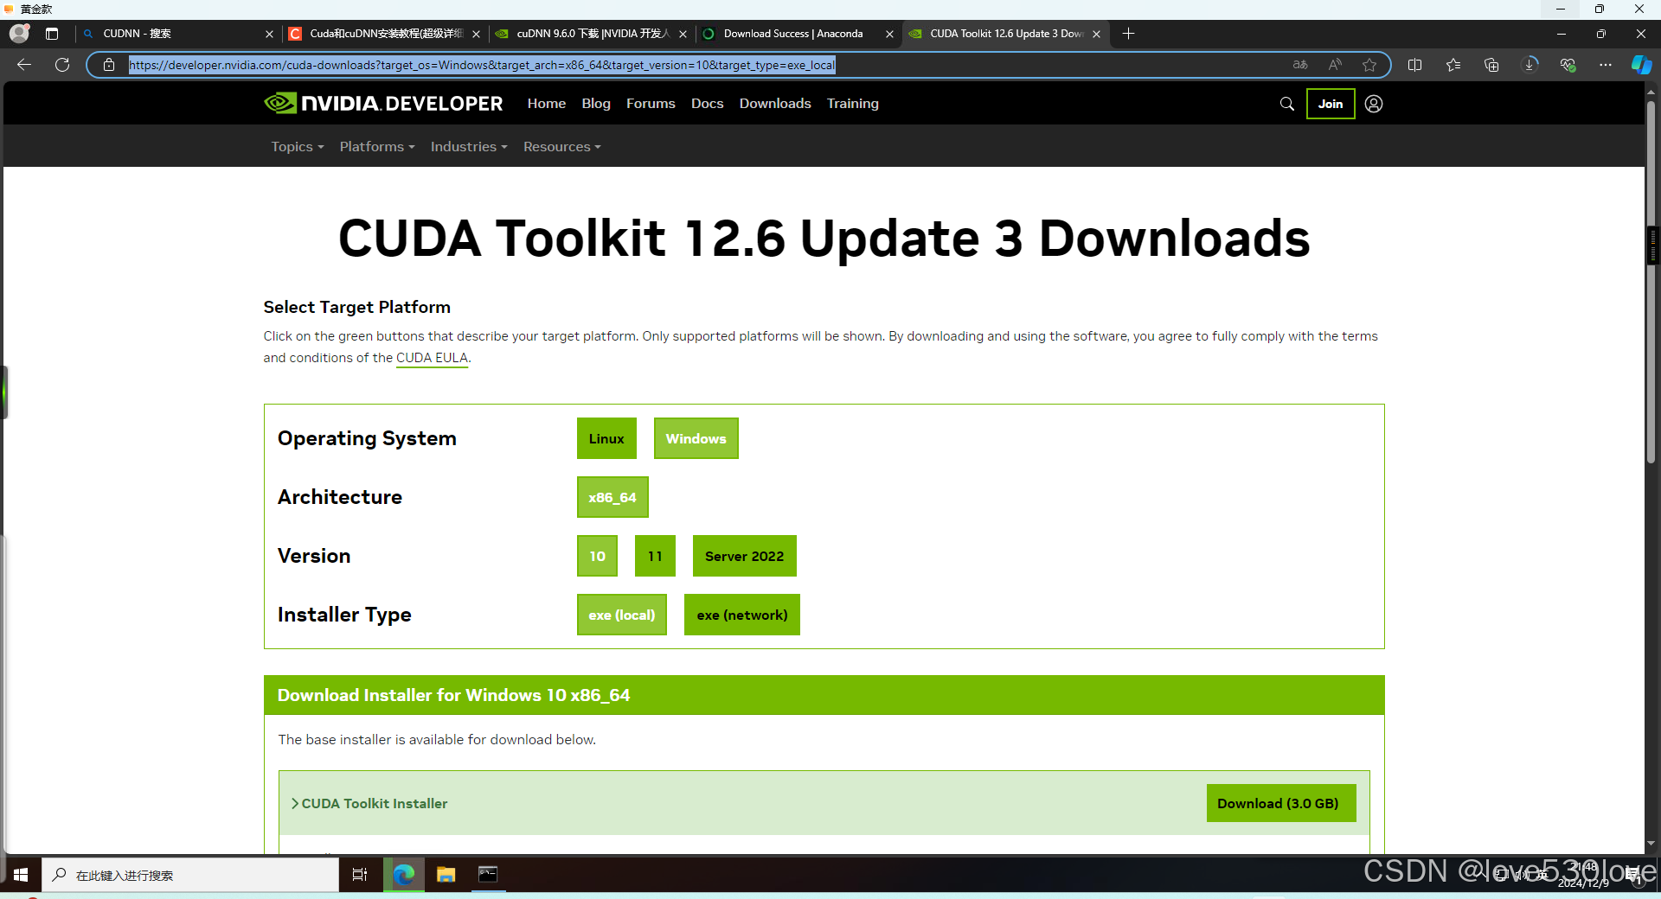Open the Windows Start menu

(x=21, y=875)
